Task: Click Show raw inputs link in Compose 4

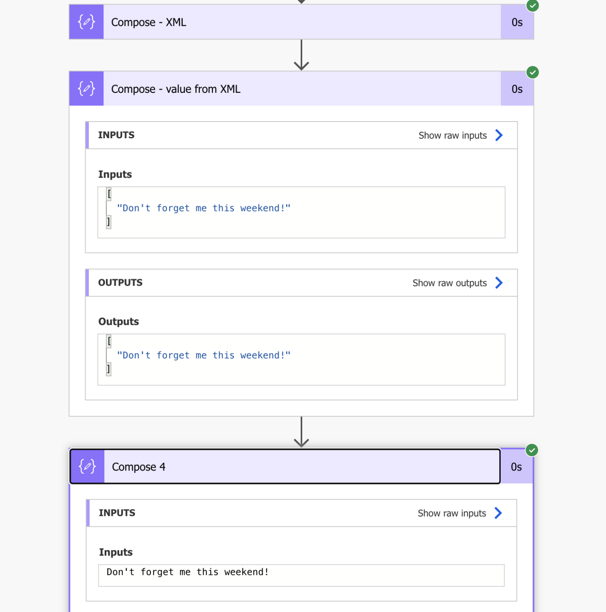Action: coord(452,513)
